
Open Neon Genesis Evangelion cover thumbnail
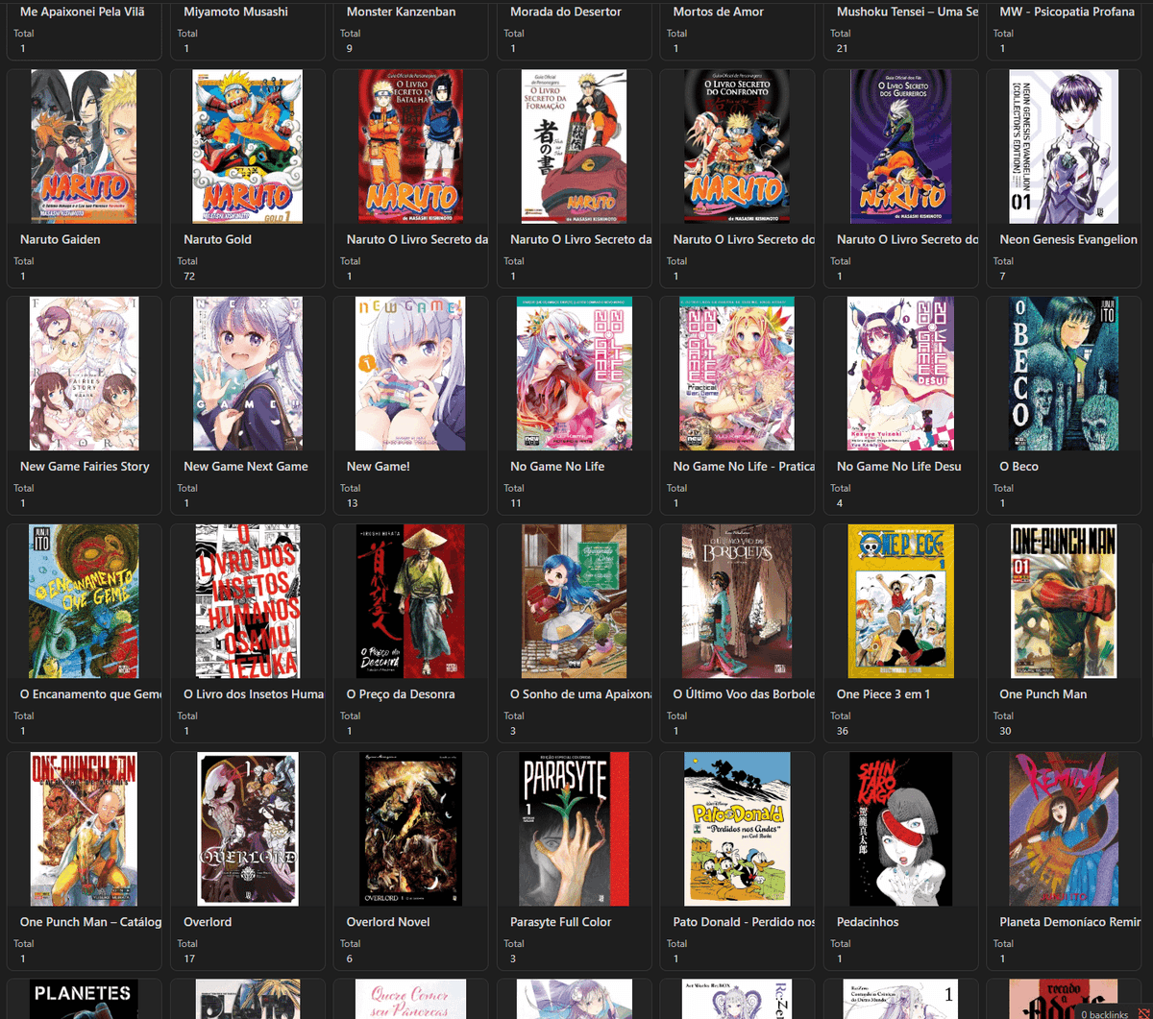[x=1064, y=146]
